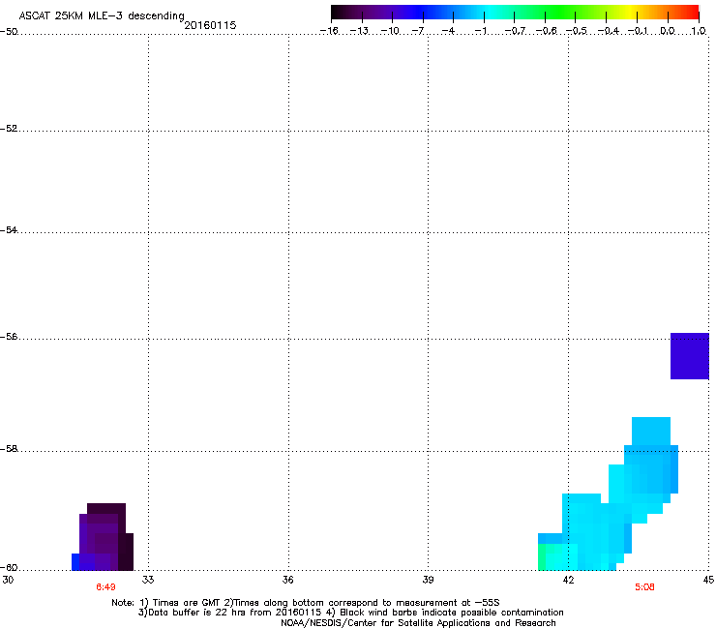Click the red overpass time "5:08"
The image size is (716, 629).
tap(644, 587)
